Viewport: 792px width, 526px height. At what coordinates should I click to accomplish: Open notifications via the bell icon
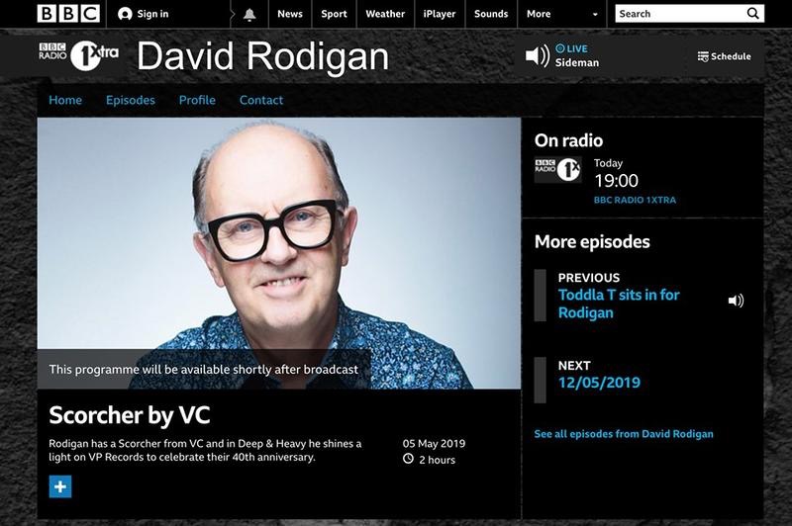point(249,14)
